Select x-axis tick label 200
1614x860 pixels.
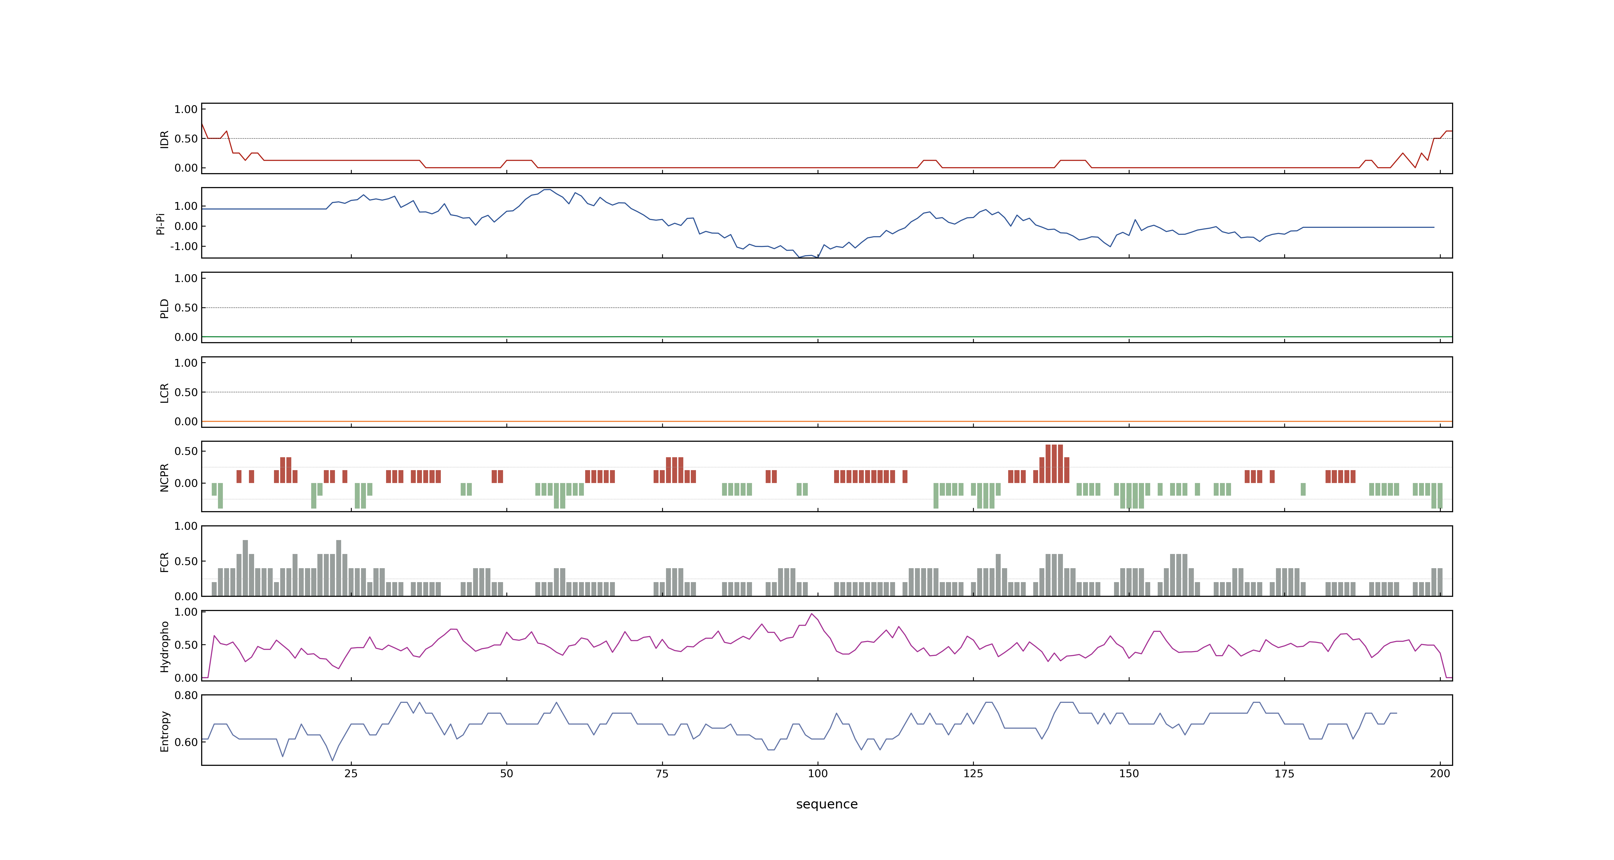point(1440,773)
